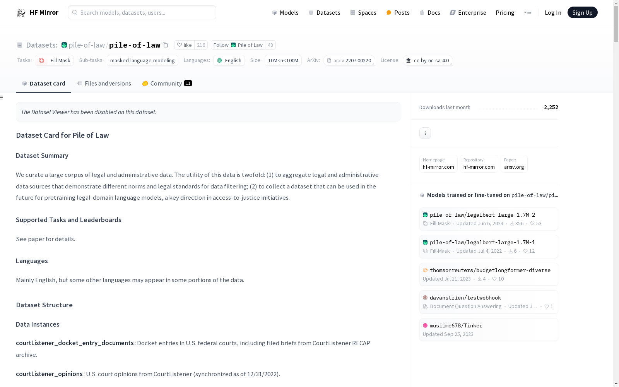Click the courtListener_docket_entry_documents term
619x387 pixels.
click(x=75, y=343)
